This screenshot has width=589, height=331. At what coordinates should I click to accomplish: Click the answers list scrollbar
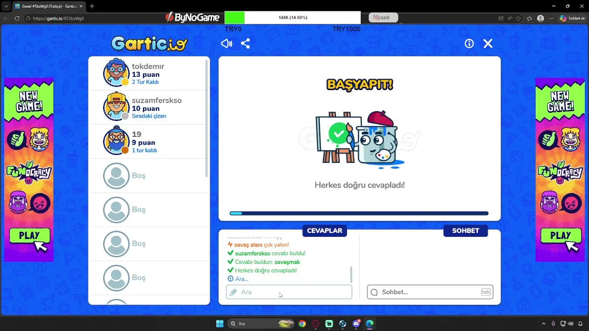[x=352, y=274]
